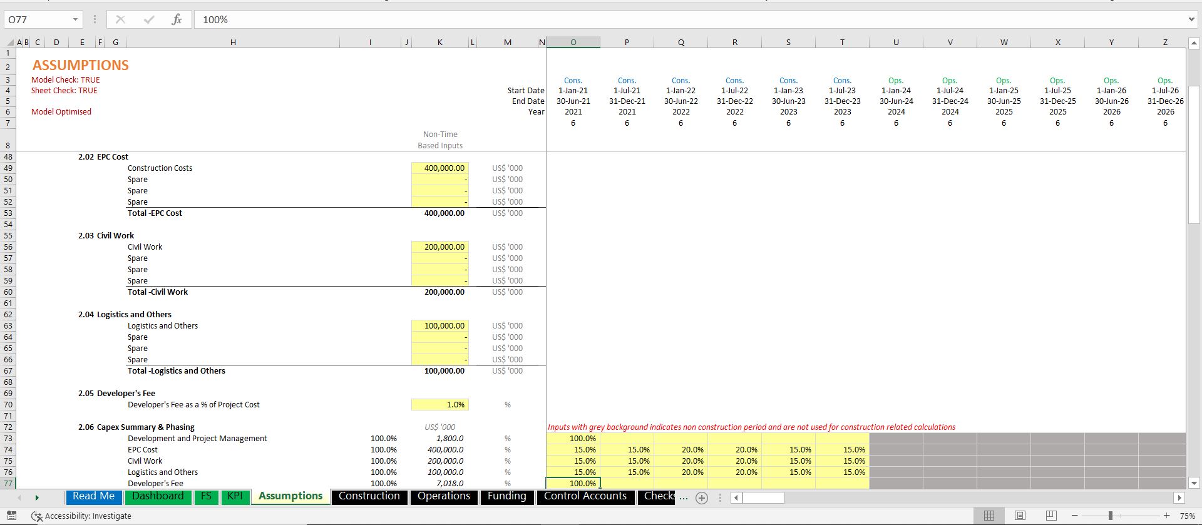Viewport: 1202px width, 525px height.
Task: Switch to Page Layout view icon
Action: pyautogui.click(x=1020, y=516)
